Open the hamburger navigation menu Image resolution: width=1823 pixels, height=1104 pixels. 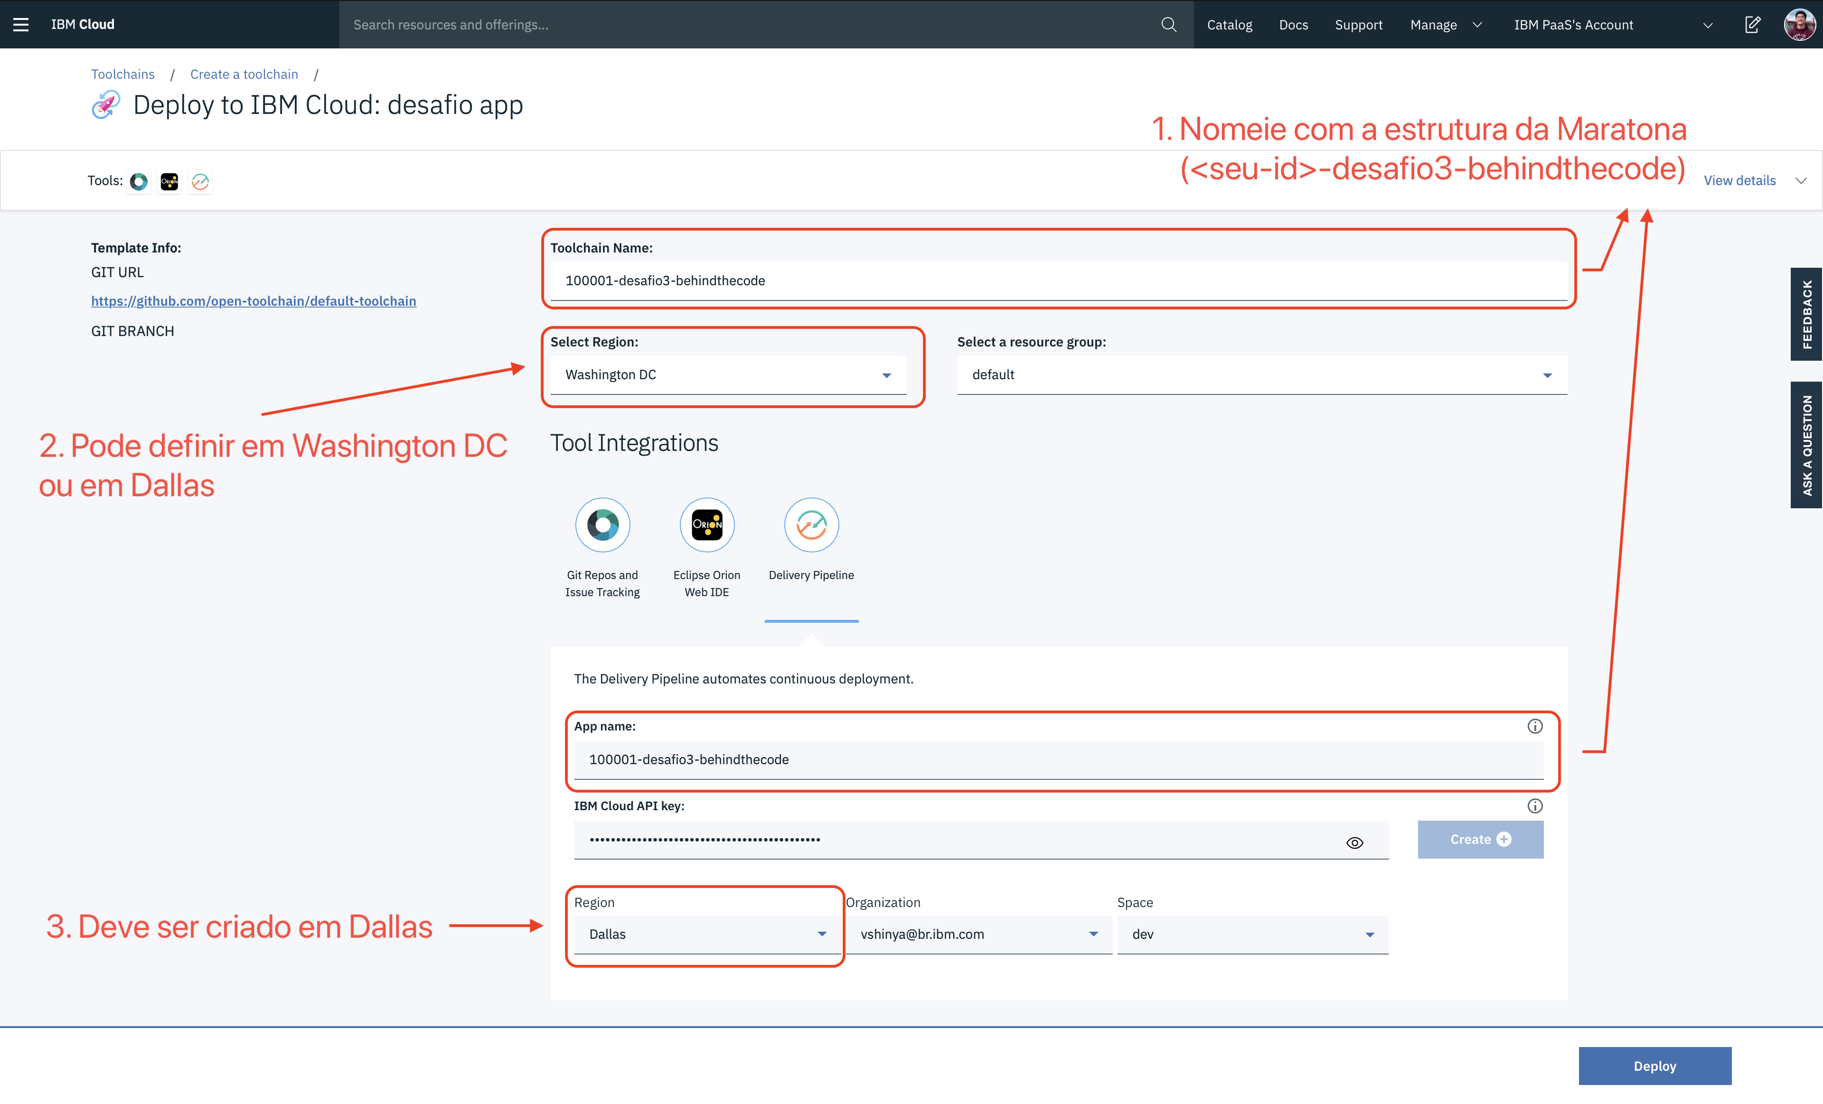21,24
